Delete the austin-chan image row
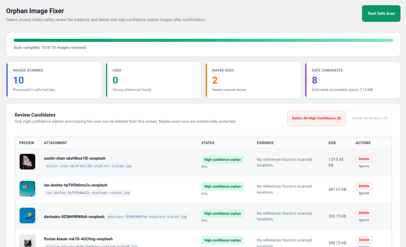Viewport: 406px width, 247px height. pyautogui.click(x=364, y=159)
